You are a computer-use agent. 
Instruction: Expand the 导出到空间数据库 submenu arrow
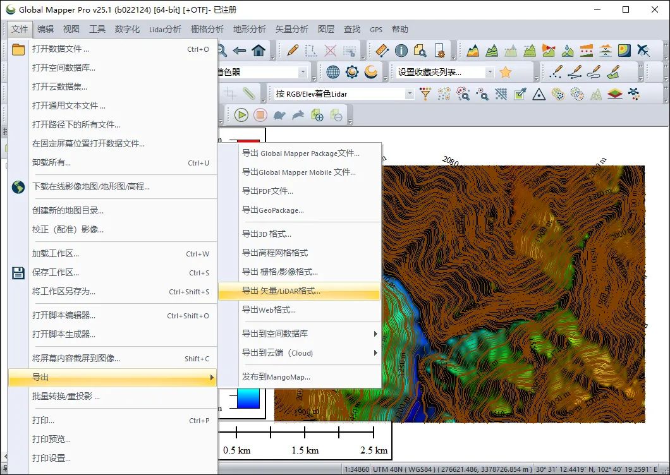point(375,334)
